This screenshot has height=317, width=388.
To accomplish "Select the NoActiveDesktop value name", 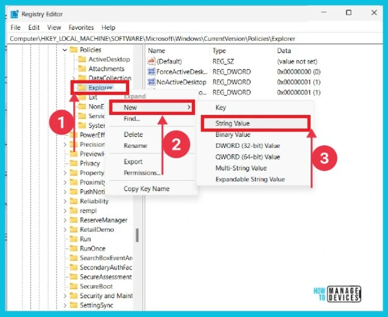I will coord(182,82).
